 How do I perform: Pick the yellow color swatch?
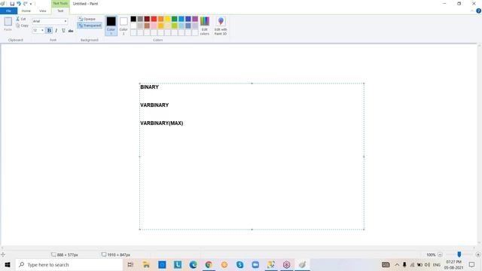pyautogui.click(x=167, y=19)
